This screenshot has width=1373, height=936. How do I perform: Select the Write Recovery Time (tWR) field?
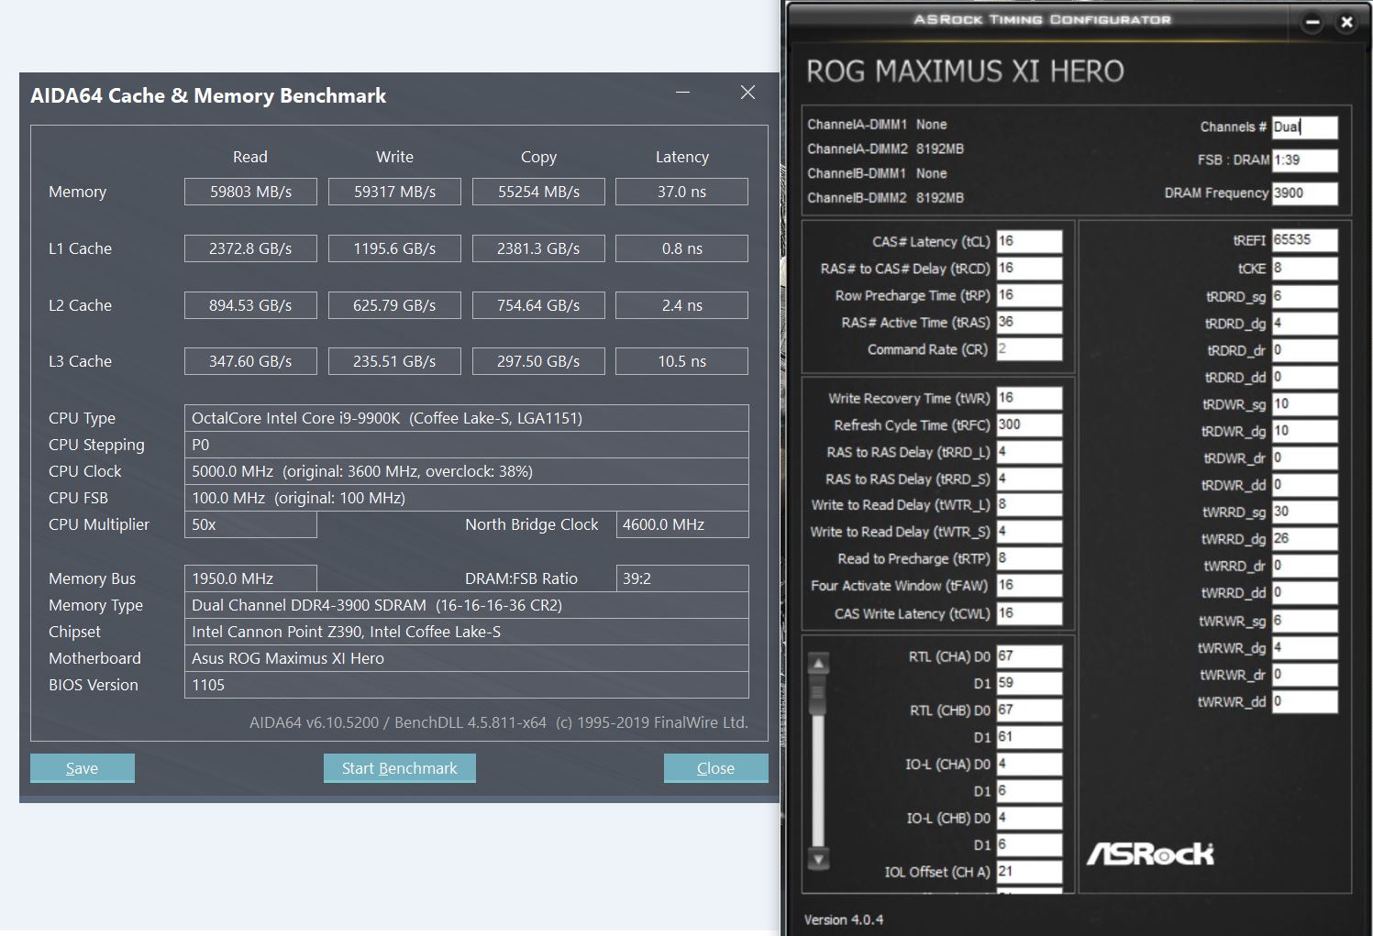(1029, 398)
